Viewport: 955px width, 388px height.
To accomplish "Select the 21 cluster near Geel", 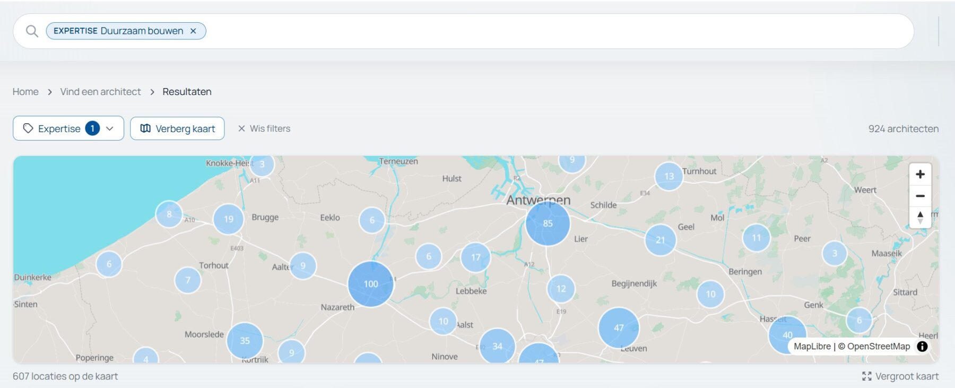I will tap(660, 240).
